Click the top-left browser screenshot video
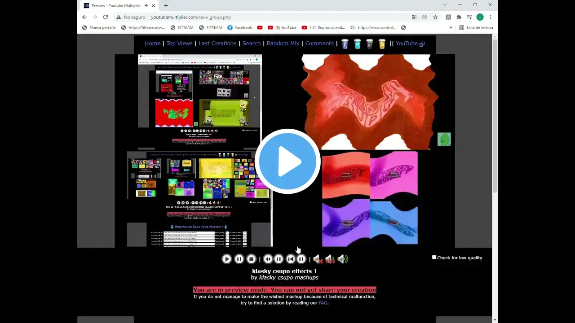The width and height of the screenshot is (575, 323). point(199,102)
